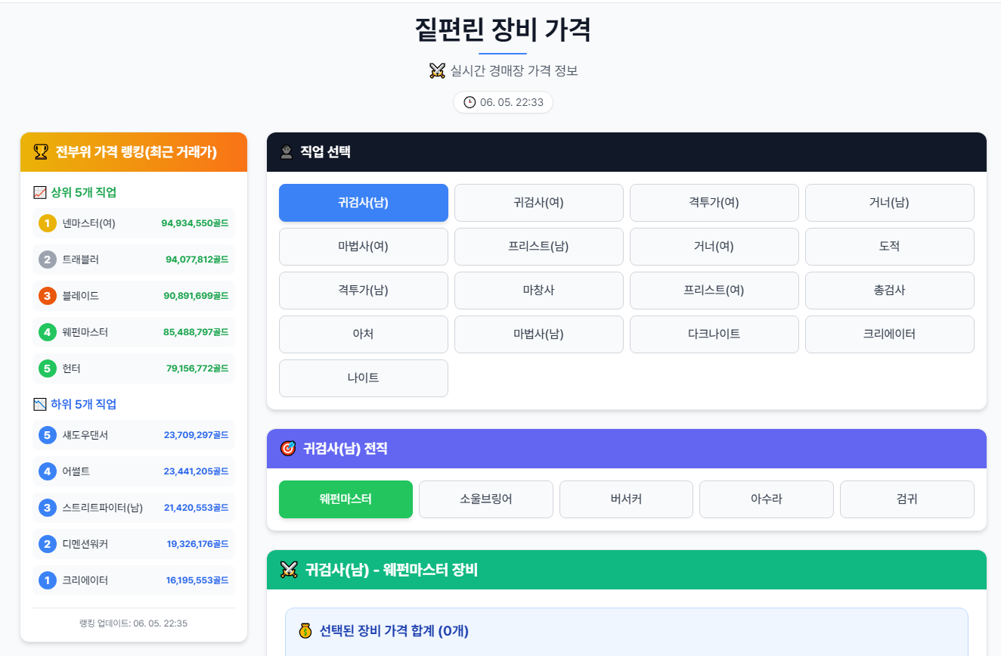Switch to the 버서커 advancement
The image size is (1001, 656).
click(626, 499)
